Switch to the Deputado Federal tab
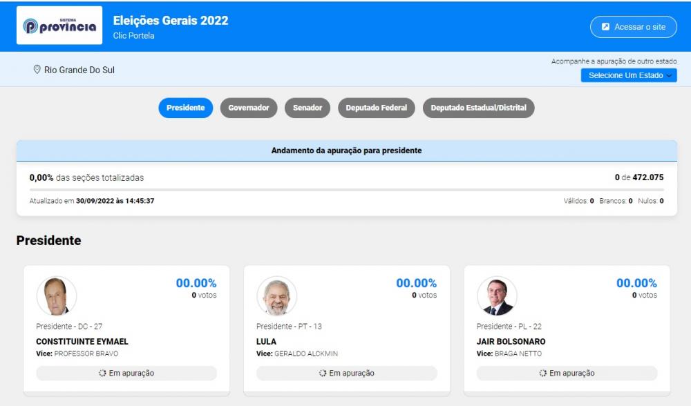The width and height of the screenshot is (691, 406). [377, 108]
